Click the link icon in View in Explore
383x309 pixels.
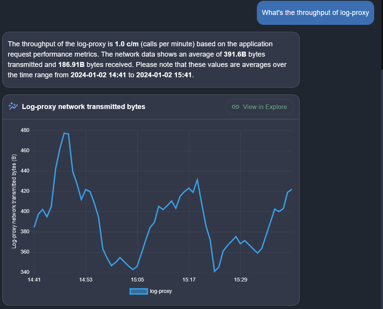pos(236,107)
